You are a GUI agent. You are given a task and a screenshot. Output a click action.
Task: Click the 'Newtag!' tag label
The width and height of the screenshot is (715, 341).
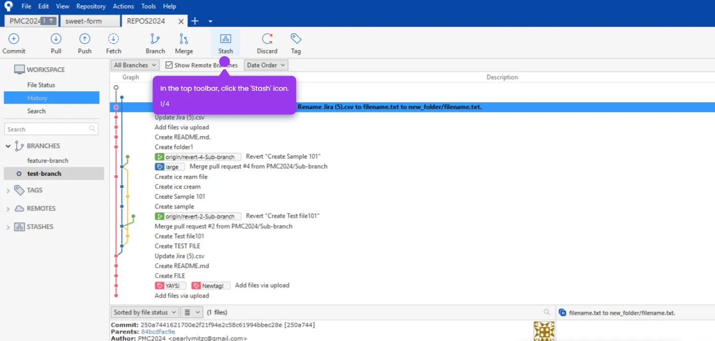(210, 286)
